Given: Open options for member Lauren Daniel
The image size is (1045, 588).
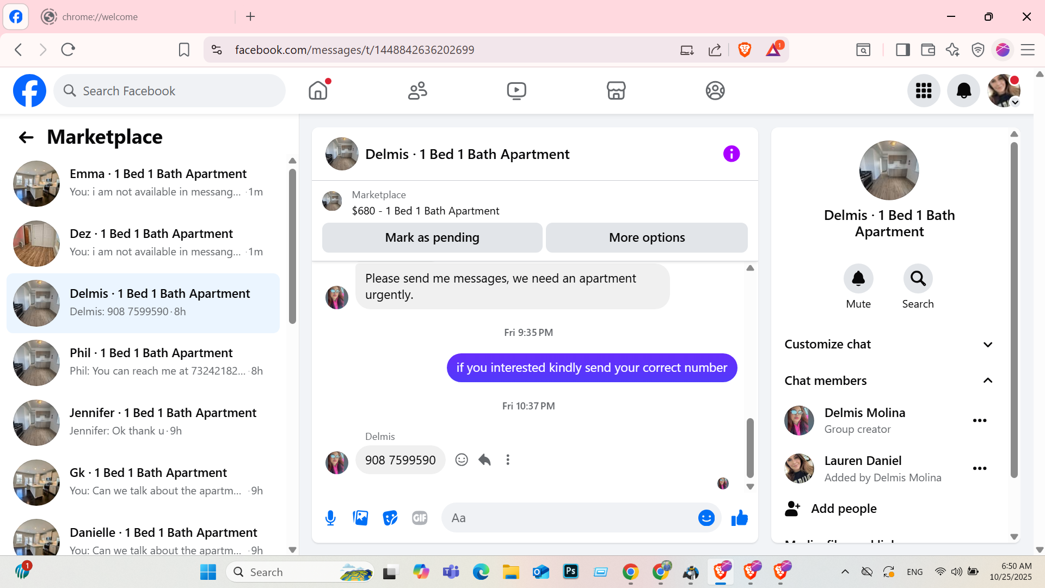Looking at the screenshot, I should 980,468.
